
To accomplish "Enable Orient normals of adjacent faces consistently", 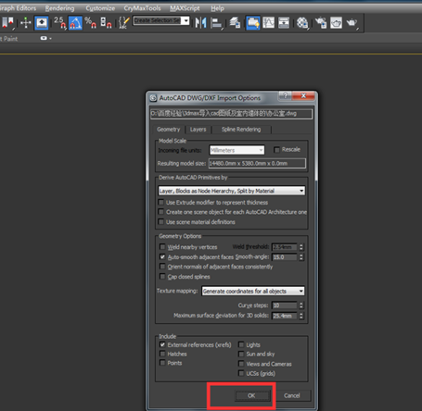I will (162, 267).
